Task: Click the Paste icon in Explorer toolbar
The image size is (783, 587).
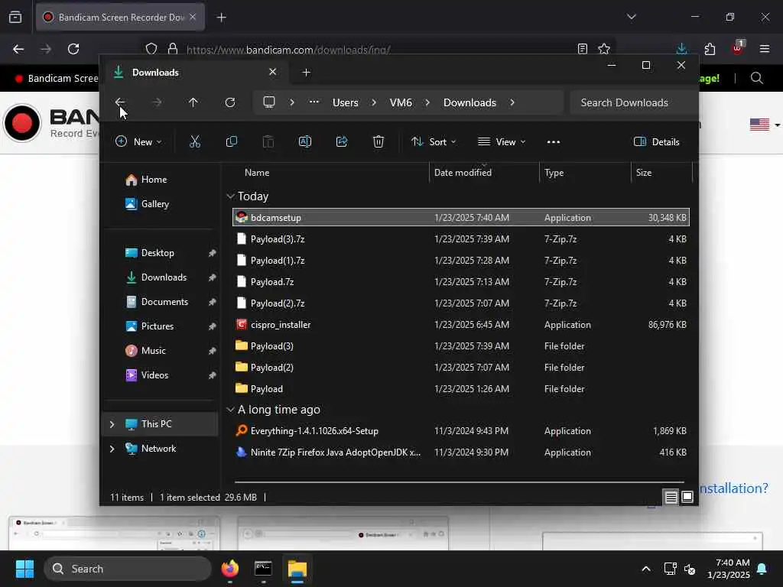Action: click(268, 141)
